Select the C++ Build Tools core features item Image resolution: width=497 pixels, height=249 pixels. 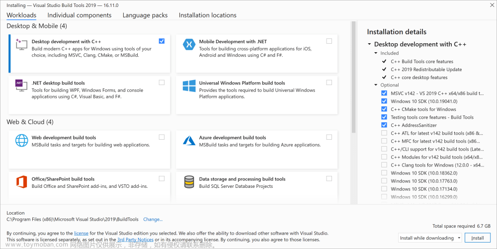point(422,62)
